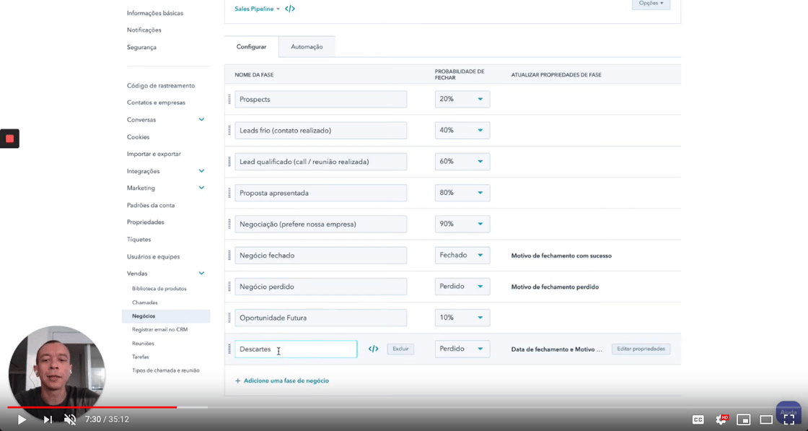This screenshot has height=431, width=808.
Task: Play the video
Action: [22, 419]
